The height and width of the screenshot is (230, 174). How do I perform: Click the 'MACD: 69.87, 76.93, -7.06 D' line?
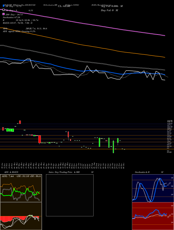[18, 23]
